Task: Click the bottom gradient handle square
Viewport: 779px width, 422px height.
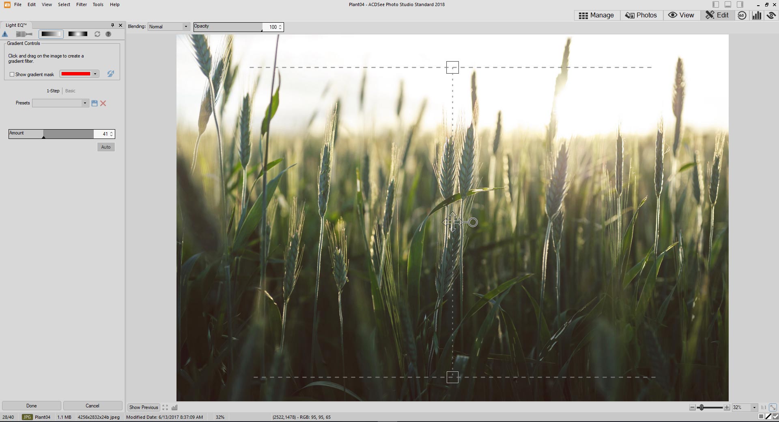Action: [452, 377]
